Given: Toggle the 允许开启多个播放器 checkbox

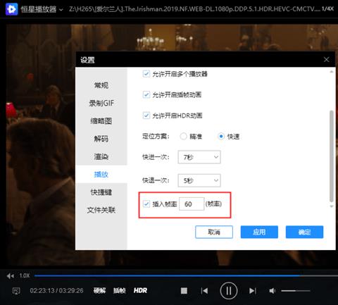Looking at the screenshot, I should 146,74.
